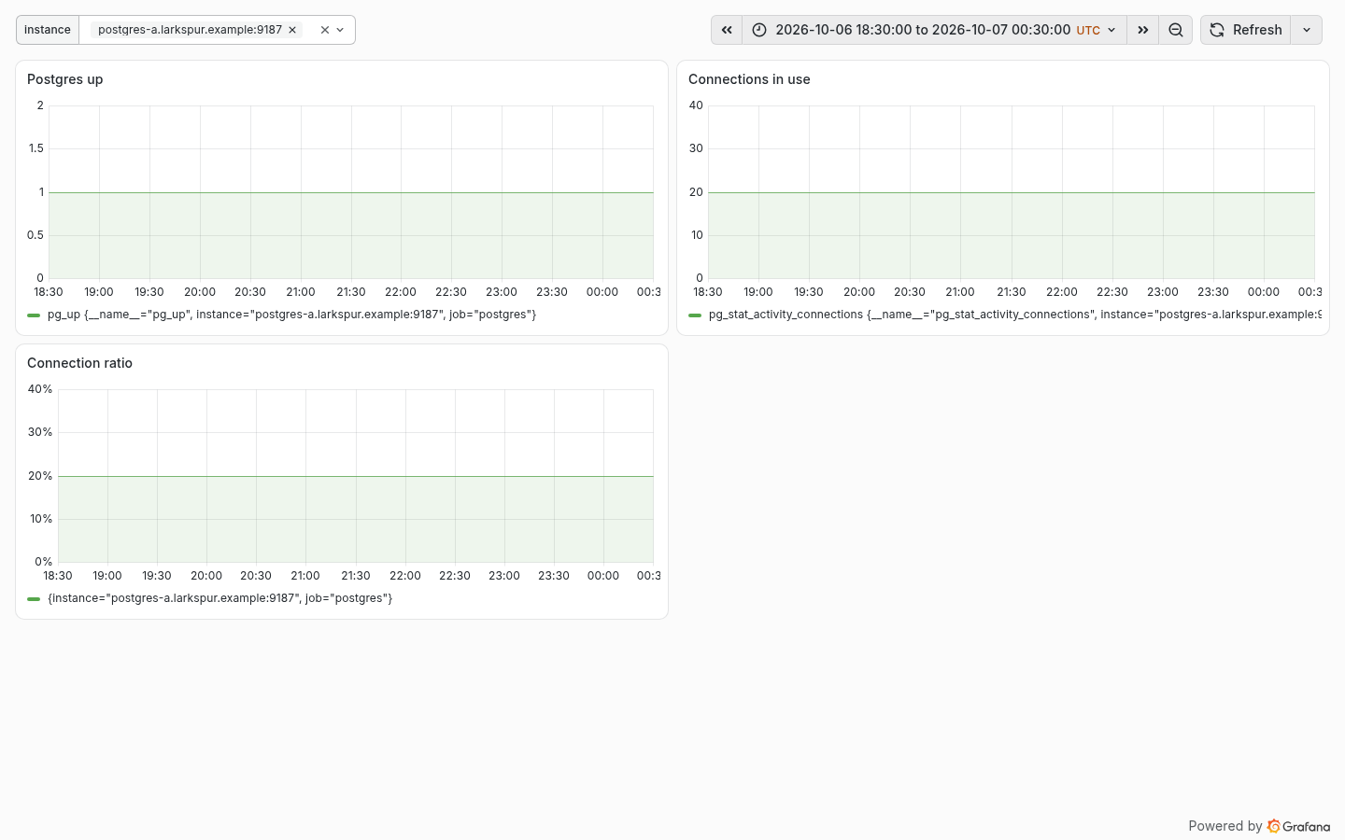Screen dimensions: 1345x840
Task: Open the time range picker
Action: click(x=934, y=30)
